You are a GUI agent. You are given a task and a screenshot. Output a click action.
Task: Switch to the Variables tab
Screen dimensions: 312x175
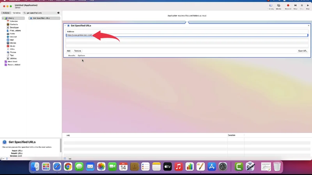[17, 13]
